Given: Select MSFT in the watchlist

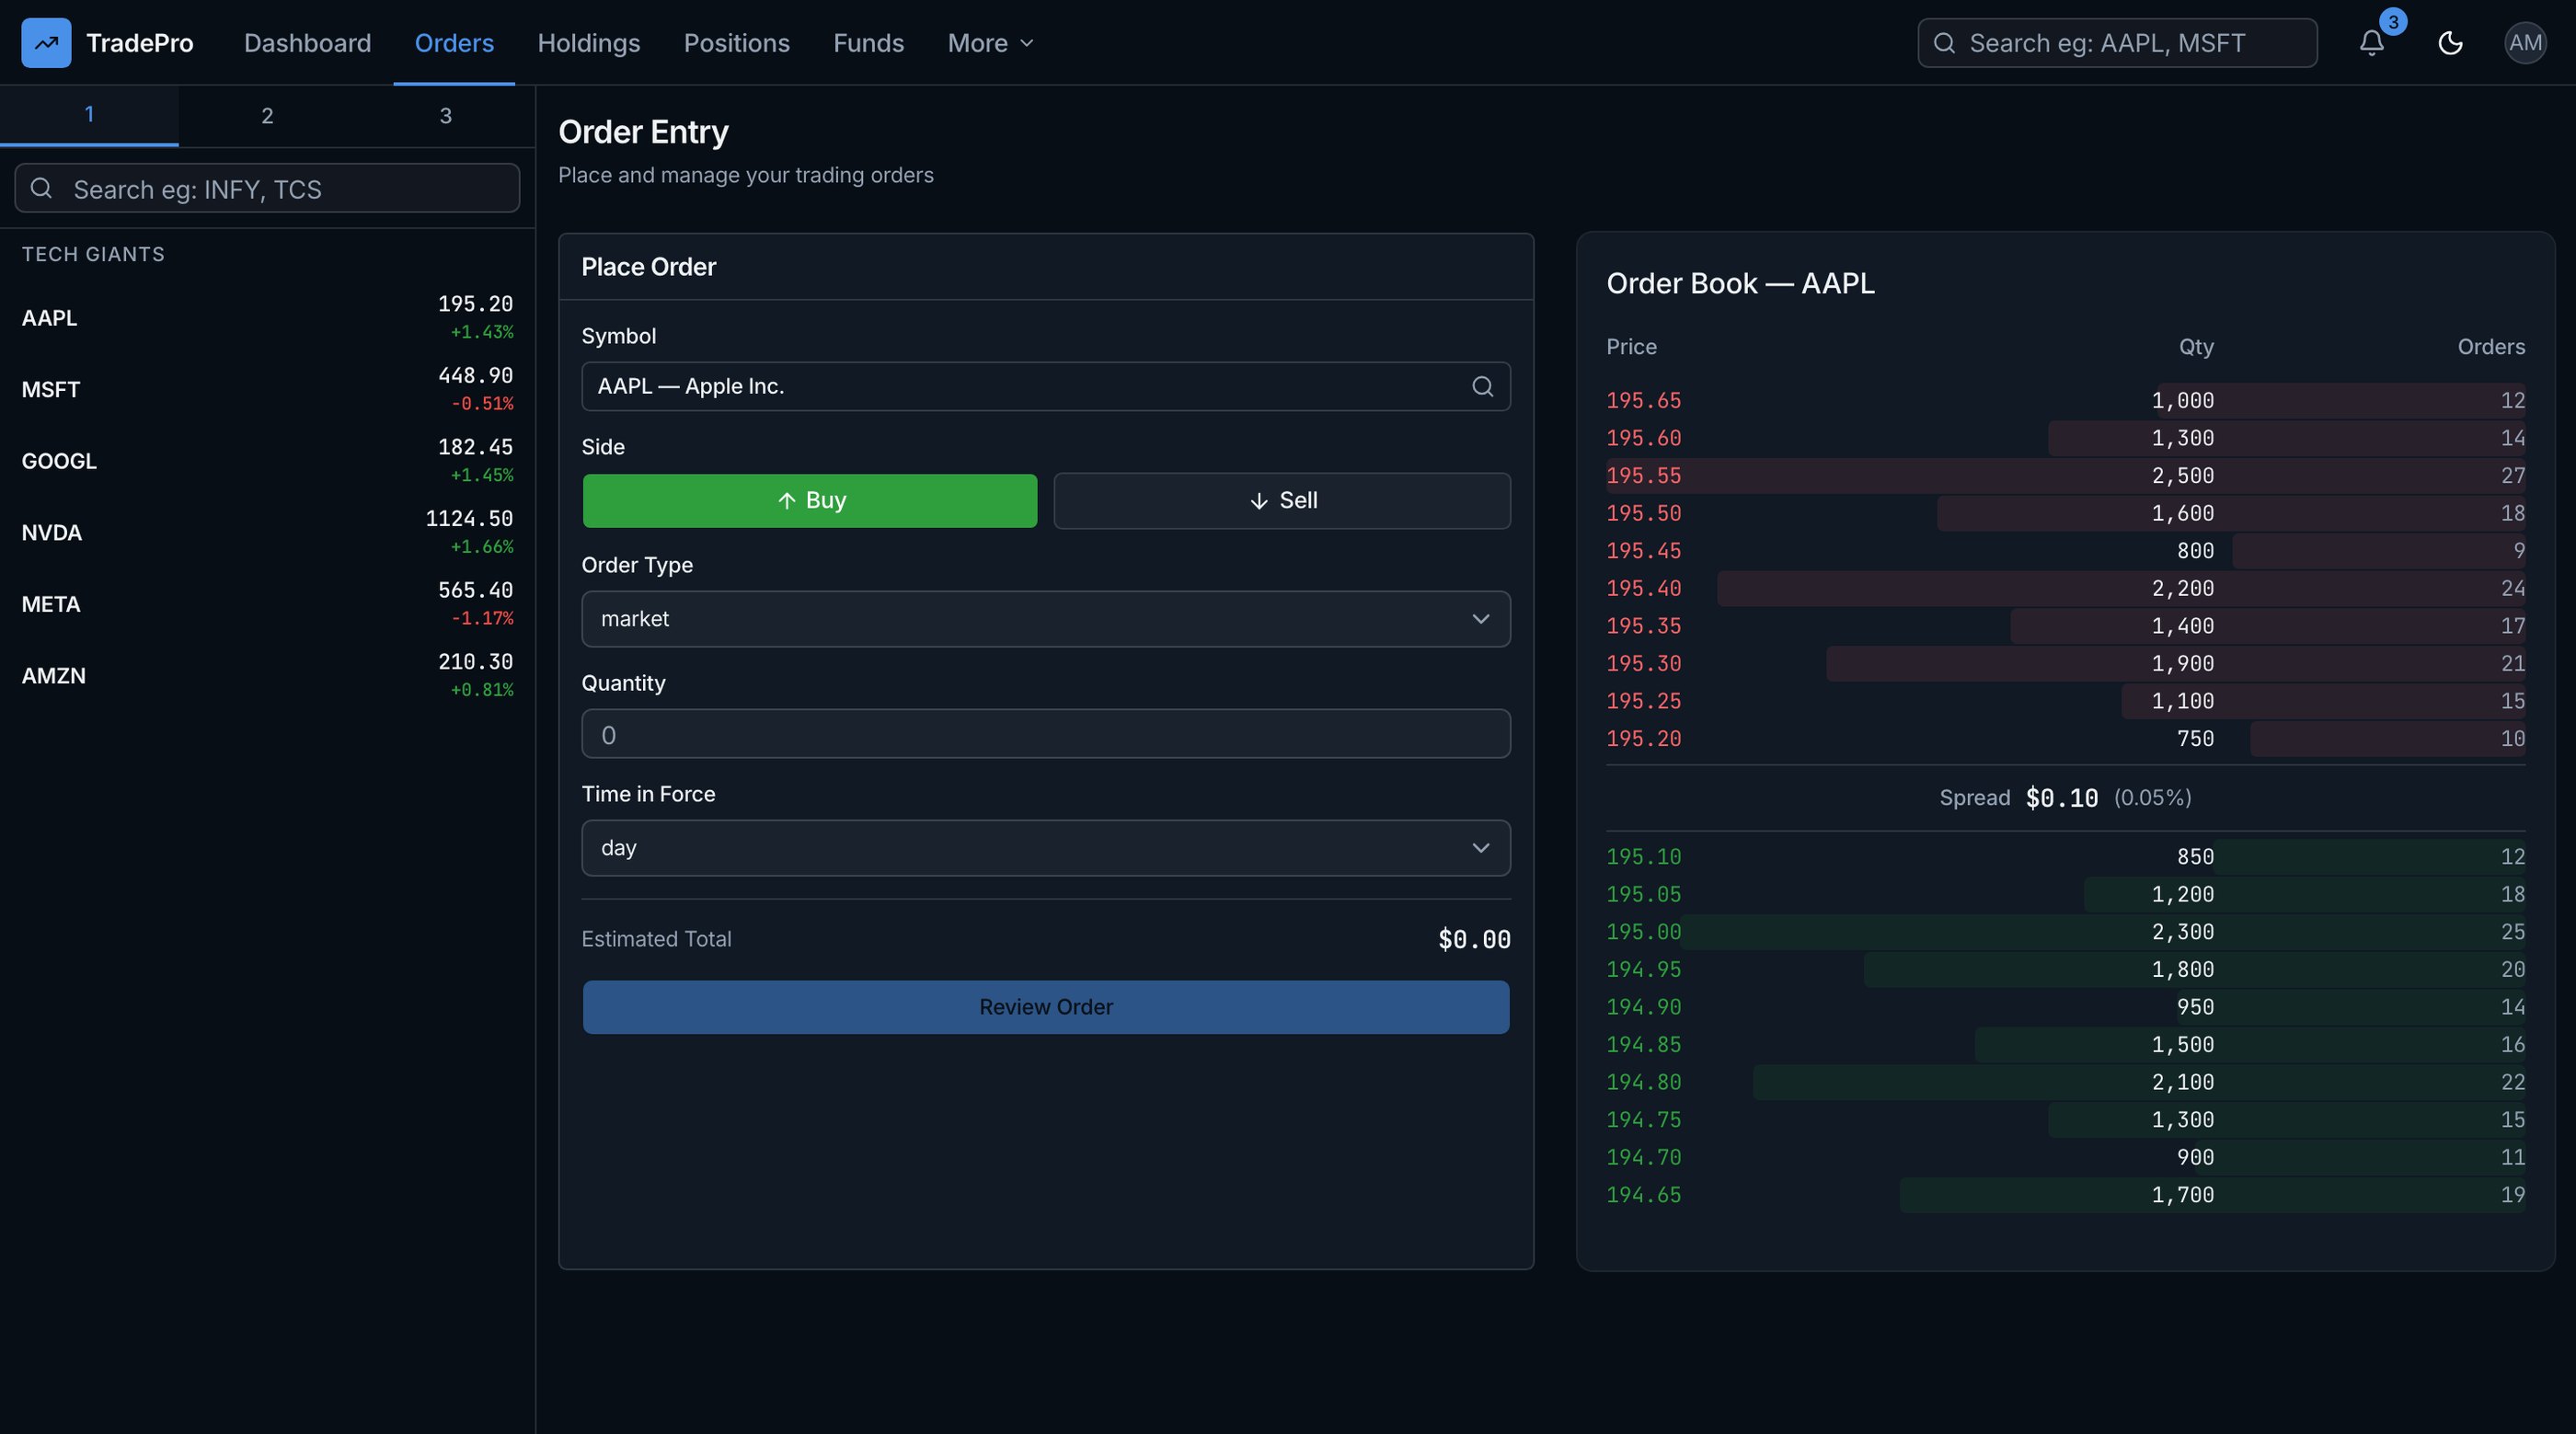Looking at the screenshot, I should pyautogui.click(x=267, y=389).
